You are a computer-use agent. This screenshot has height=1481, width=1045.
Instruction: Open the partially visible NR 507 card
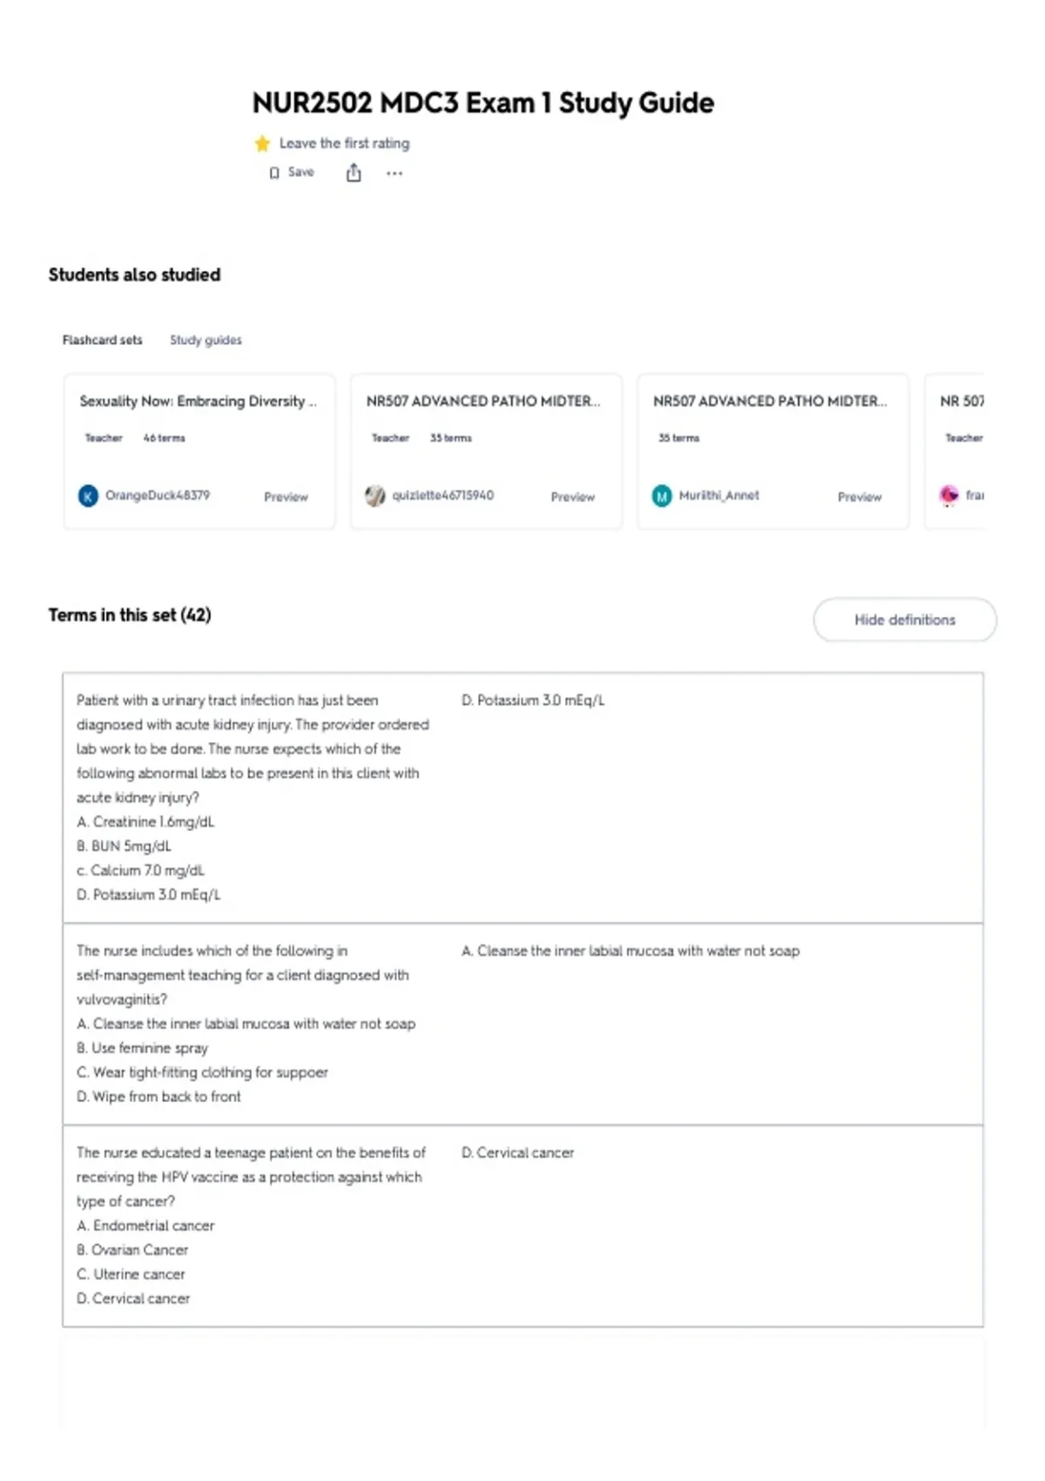954,451
